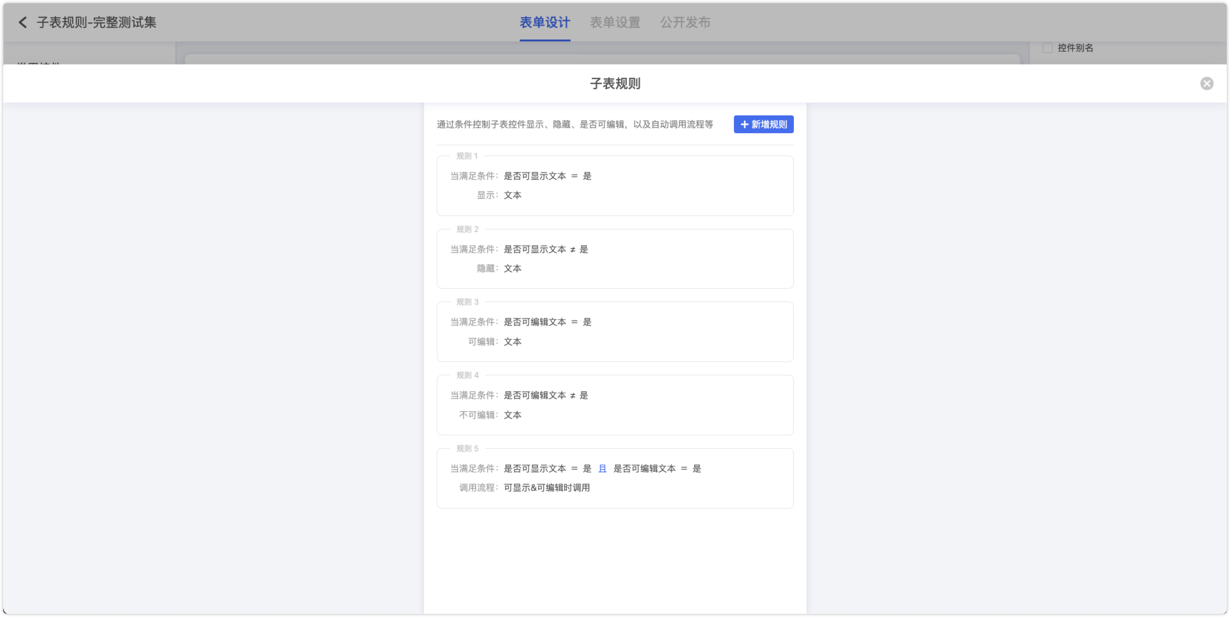Click the form title 子表规则-完整测试集
1230x617 pixels.
(x=96, y=22)
